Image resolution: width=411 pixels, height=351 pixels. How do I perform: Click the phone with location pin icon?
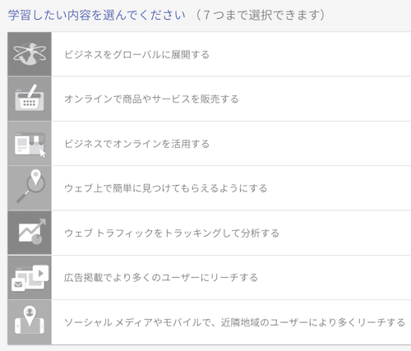tap(30, 322)
